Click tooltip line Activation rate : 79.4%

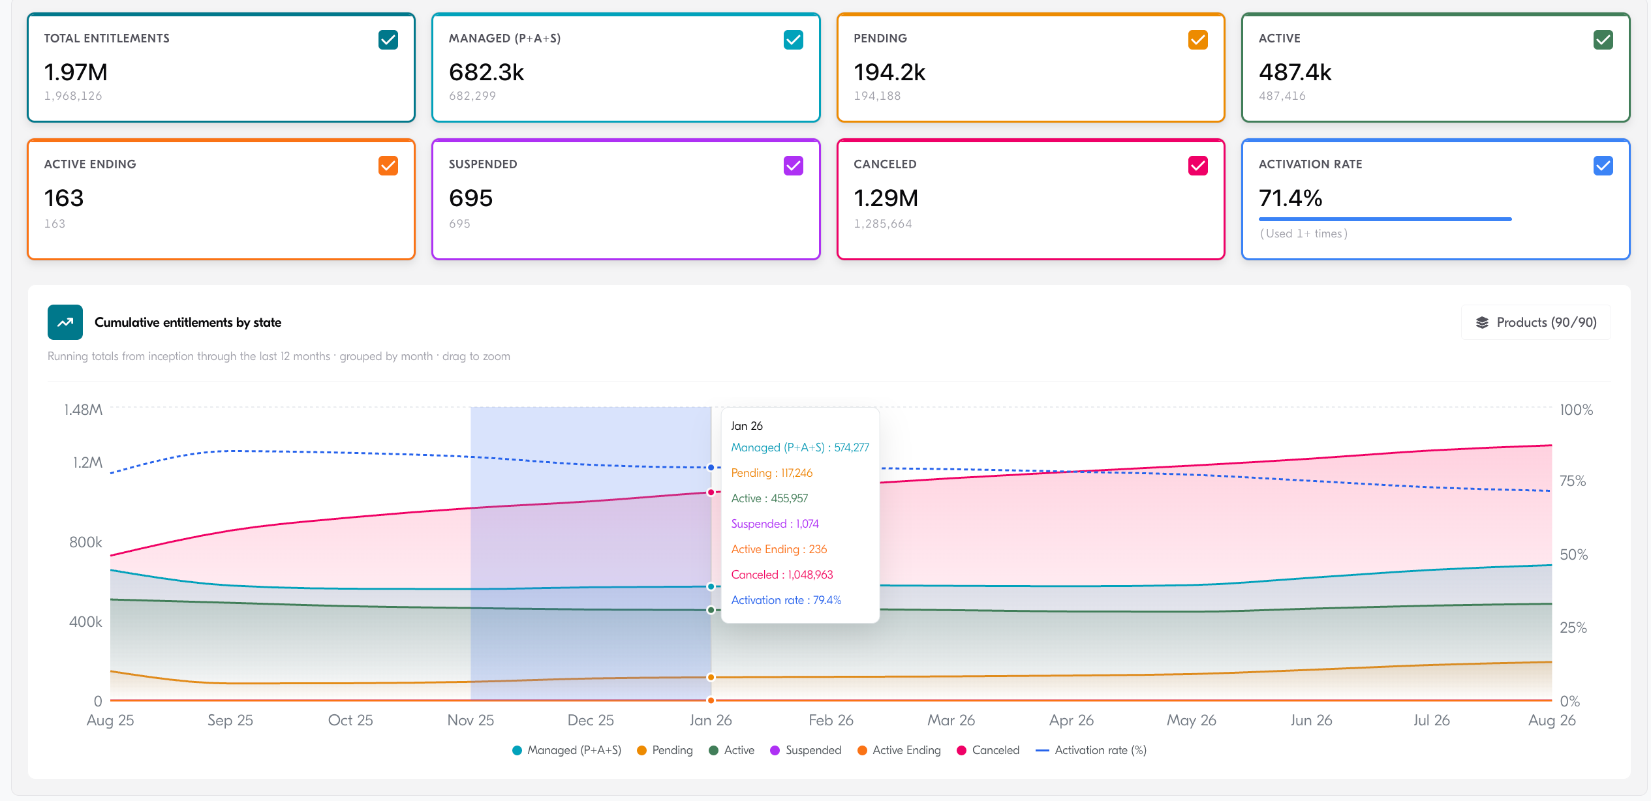point(786,600)
